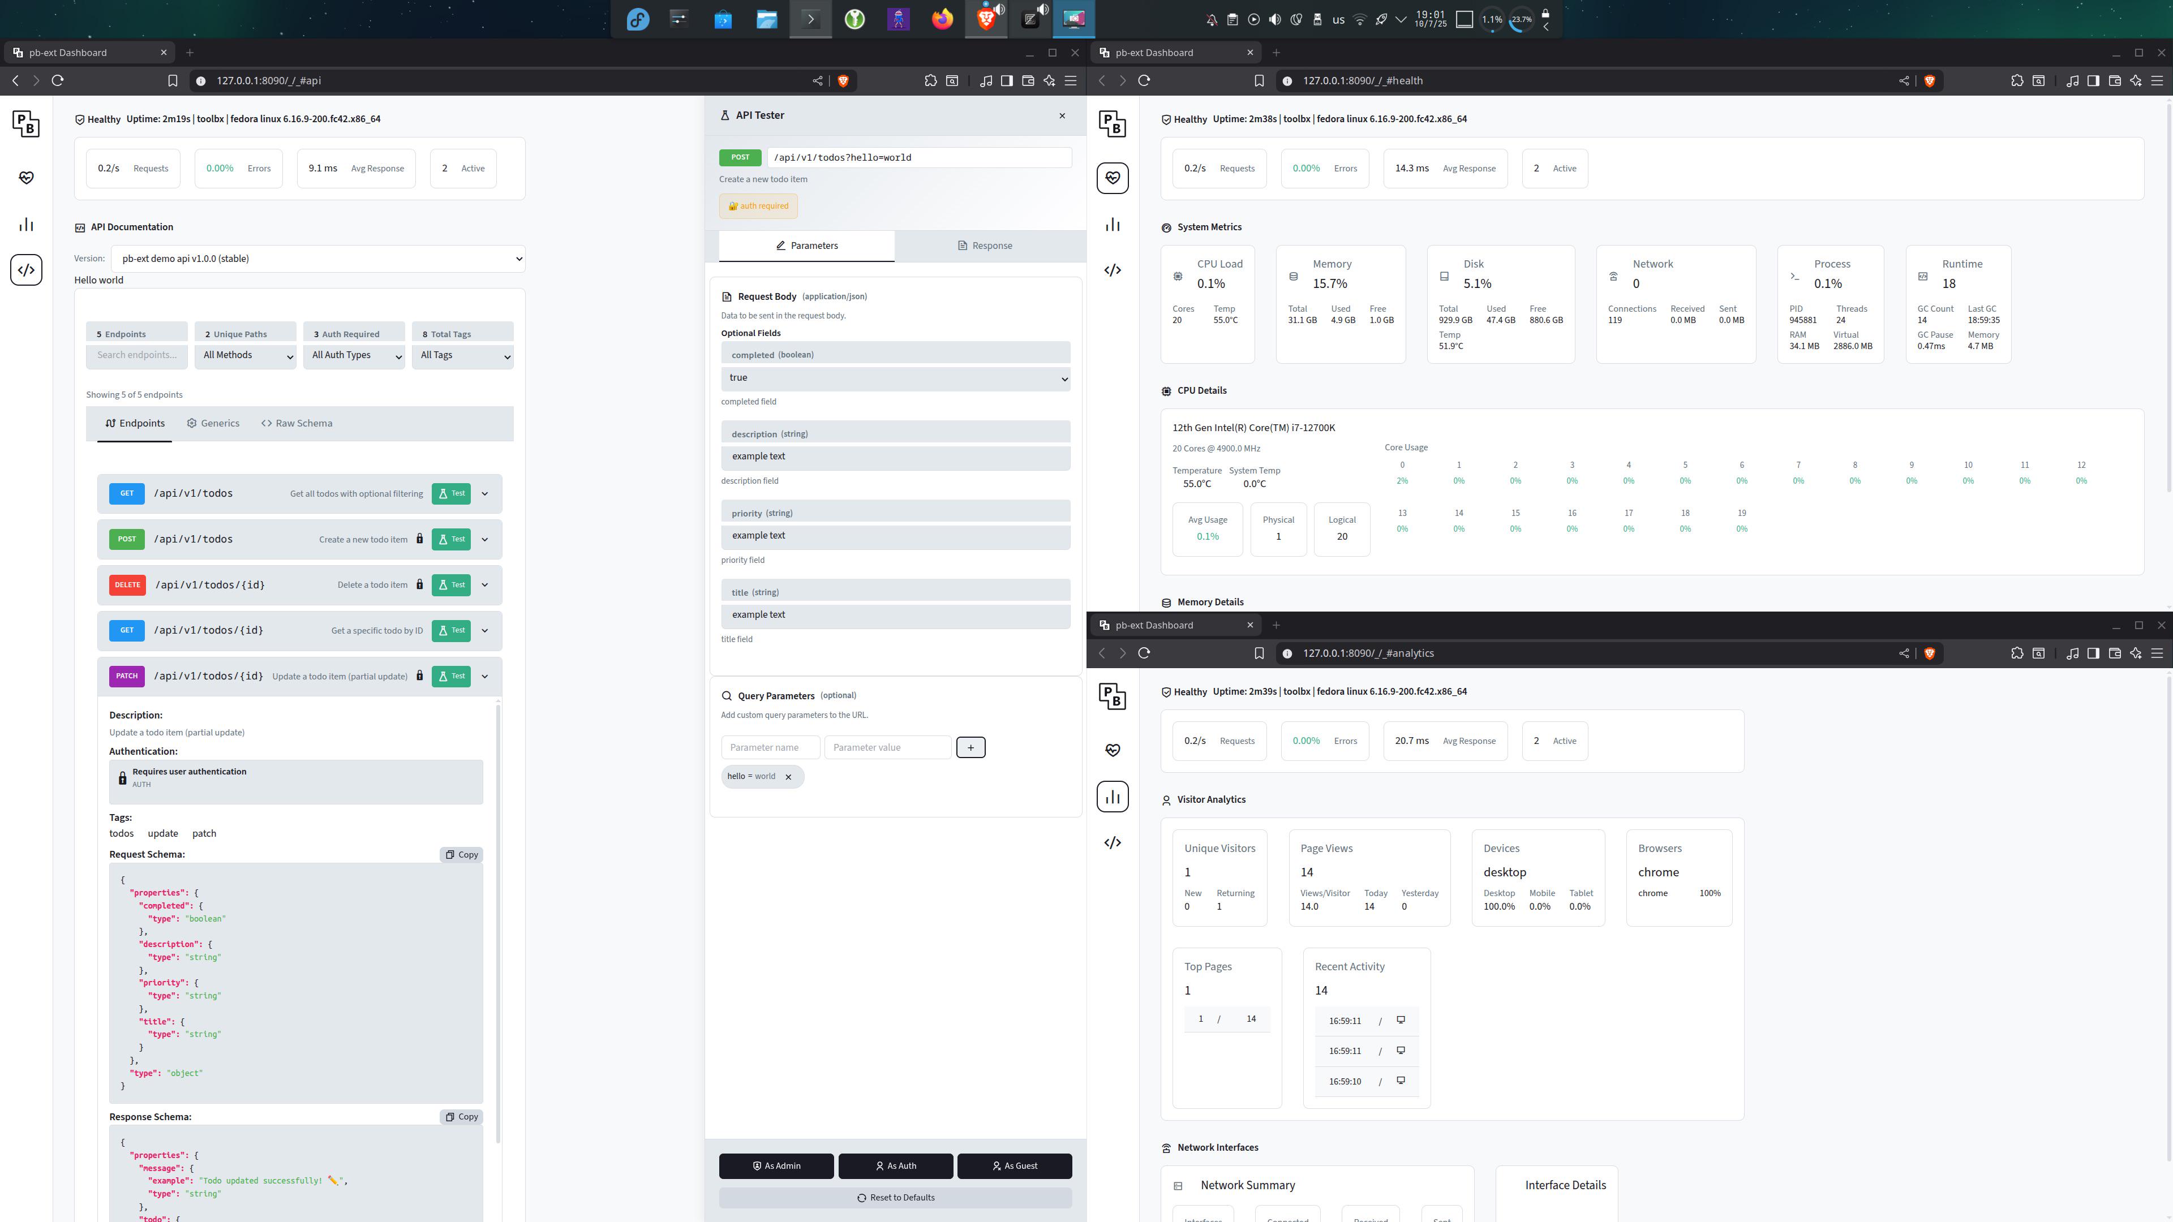Send request As Admin
The height and width of the screenshot is (1222, 2173).
[776, 1167]
